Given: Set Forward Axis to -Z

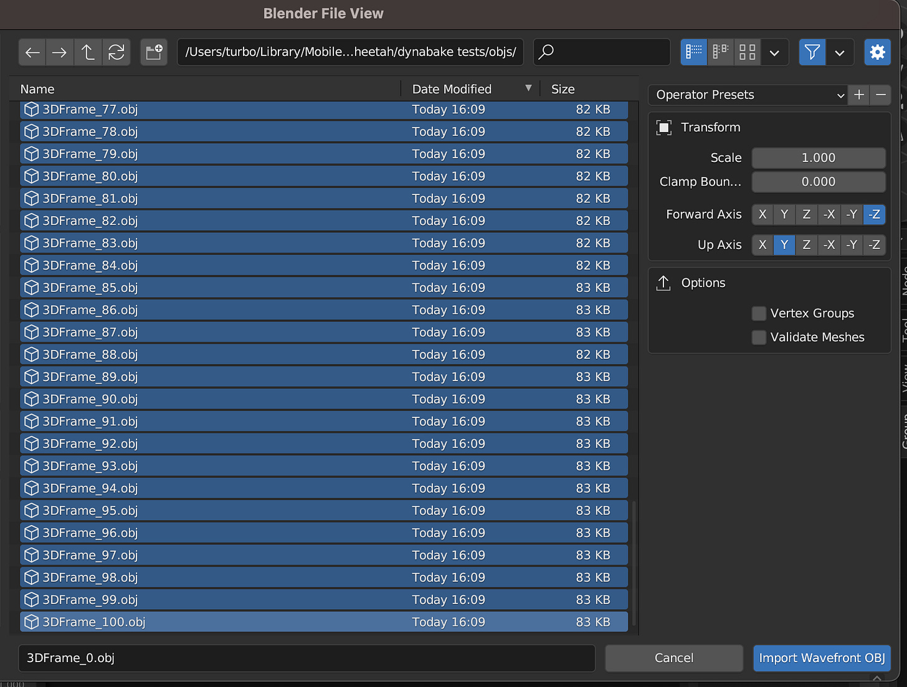Looking at the screenshot, I should coord(875,214).
